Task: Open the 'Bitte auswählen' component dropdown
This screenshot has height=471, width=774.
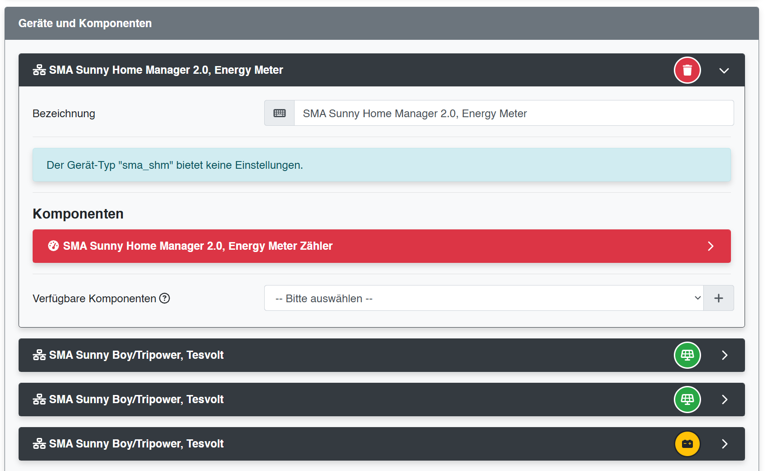Action: (x=484, y=298)
